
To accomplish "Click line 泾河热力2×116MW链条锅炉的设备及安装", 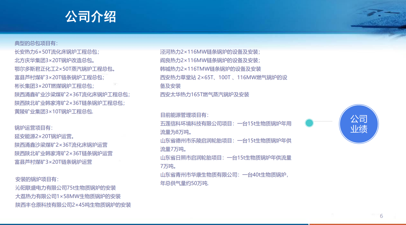I will 210,52.
